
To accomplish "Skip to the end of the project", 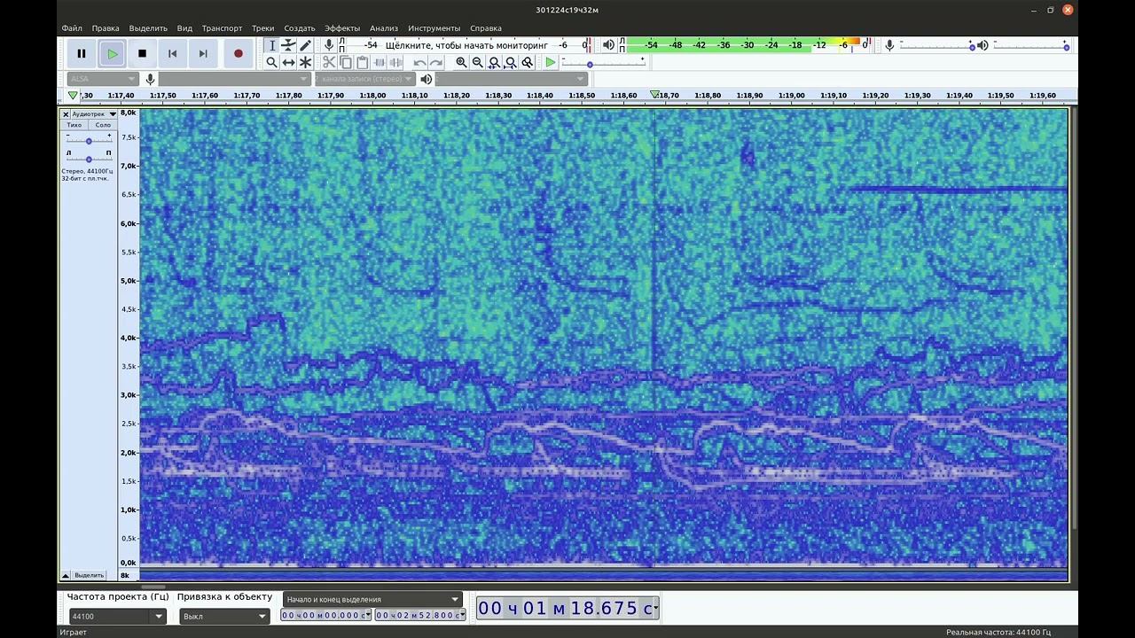I will click(203, 54).
